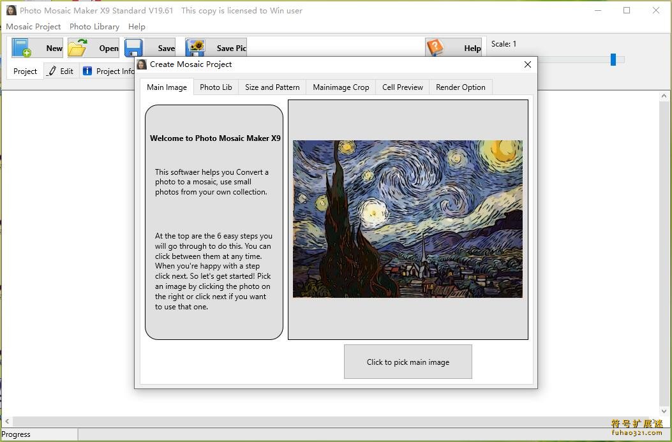Screen dimensions: 672x442
Task: Open the Help menu
Action: tap(137, 26)
